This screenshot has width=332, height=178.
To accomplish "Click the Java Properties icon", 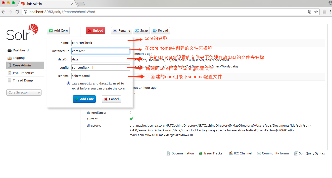I will 10,73.
